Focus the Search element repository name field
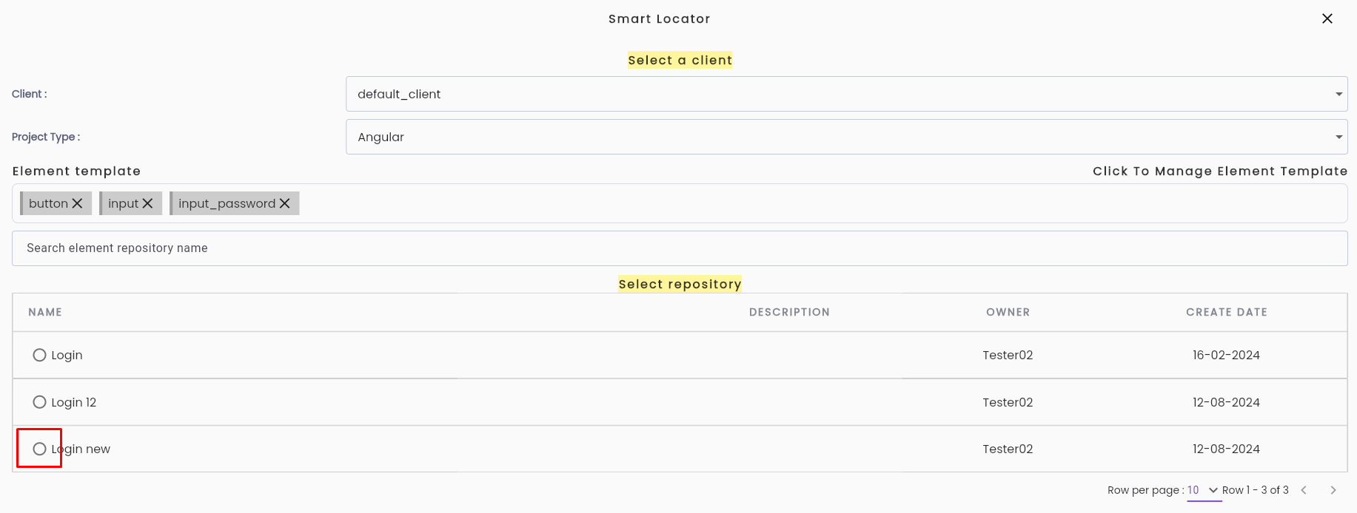Viewport: 1357px width, 513px height. coord(680,248)
